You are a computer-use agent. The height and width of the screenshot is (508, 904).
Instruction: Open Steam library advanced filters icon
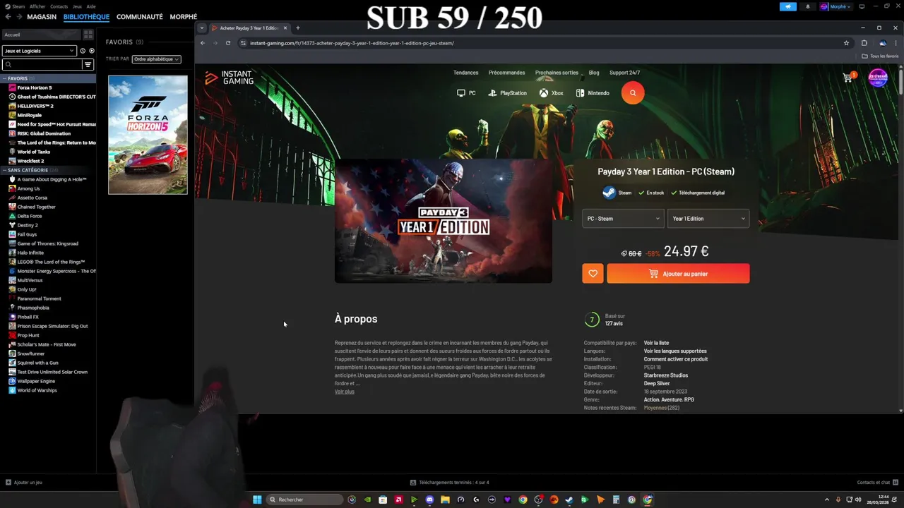(x=88, y=65)
